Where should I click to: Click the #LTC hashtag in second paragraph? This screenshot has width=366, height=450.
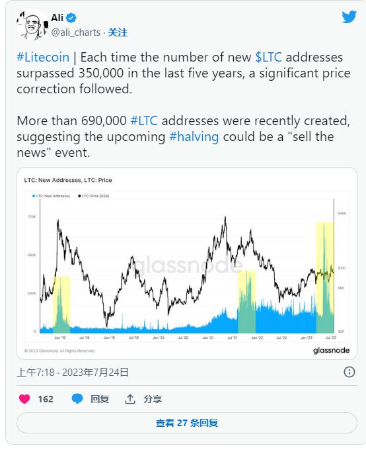click(x=144, y=120)
